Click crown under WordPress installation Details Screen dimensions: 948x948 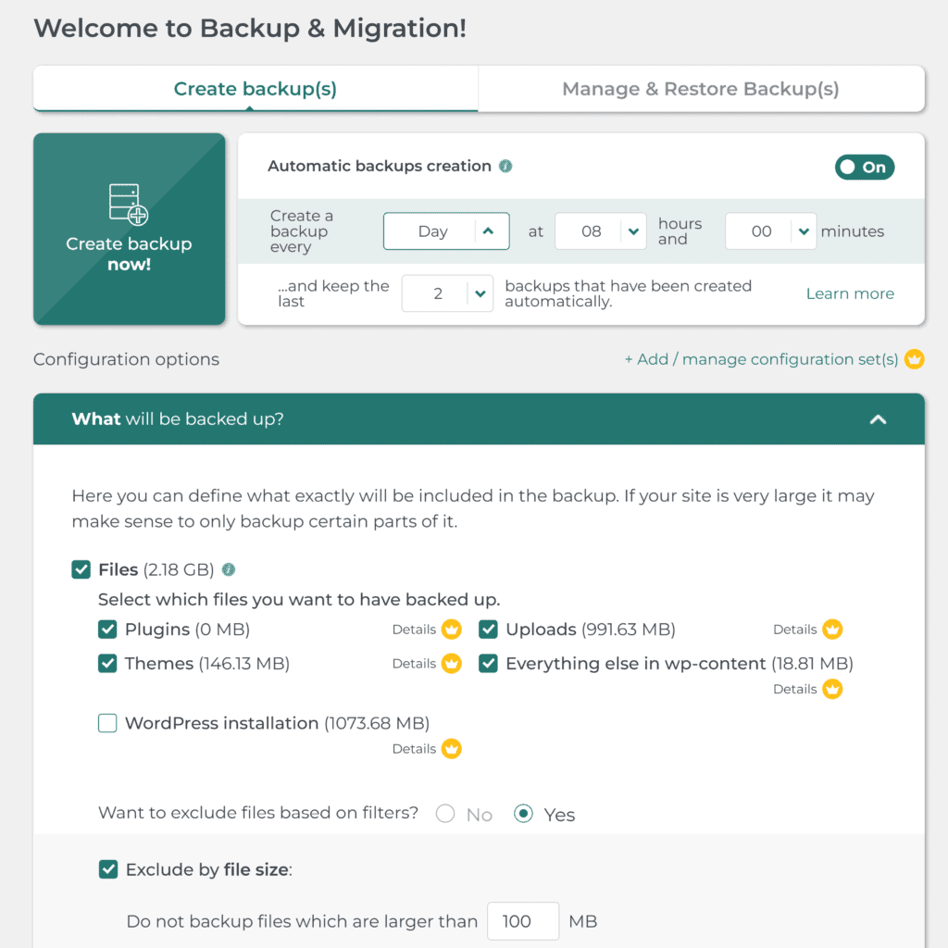click(x=451, y=749)
